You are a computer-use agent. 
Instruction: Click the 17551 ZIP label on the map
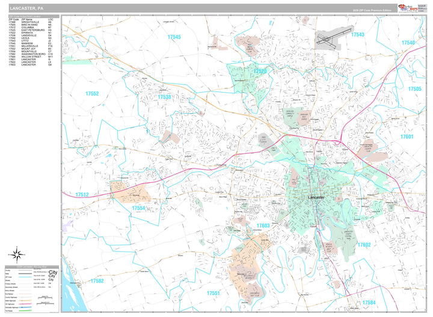[x=213, y=294]
